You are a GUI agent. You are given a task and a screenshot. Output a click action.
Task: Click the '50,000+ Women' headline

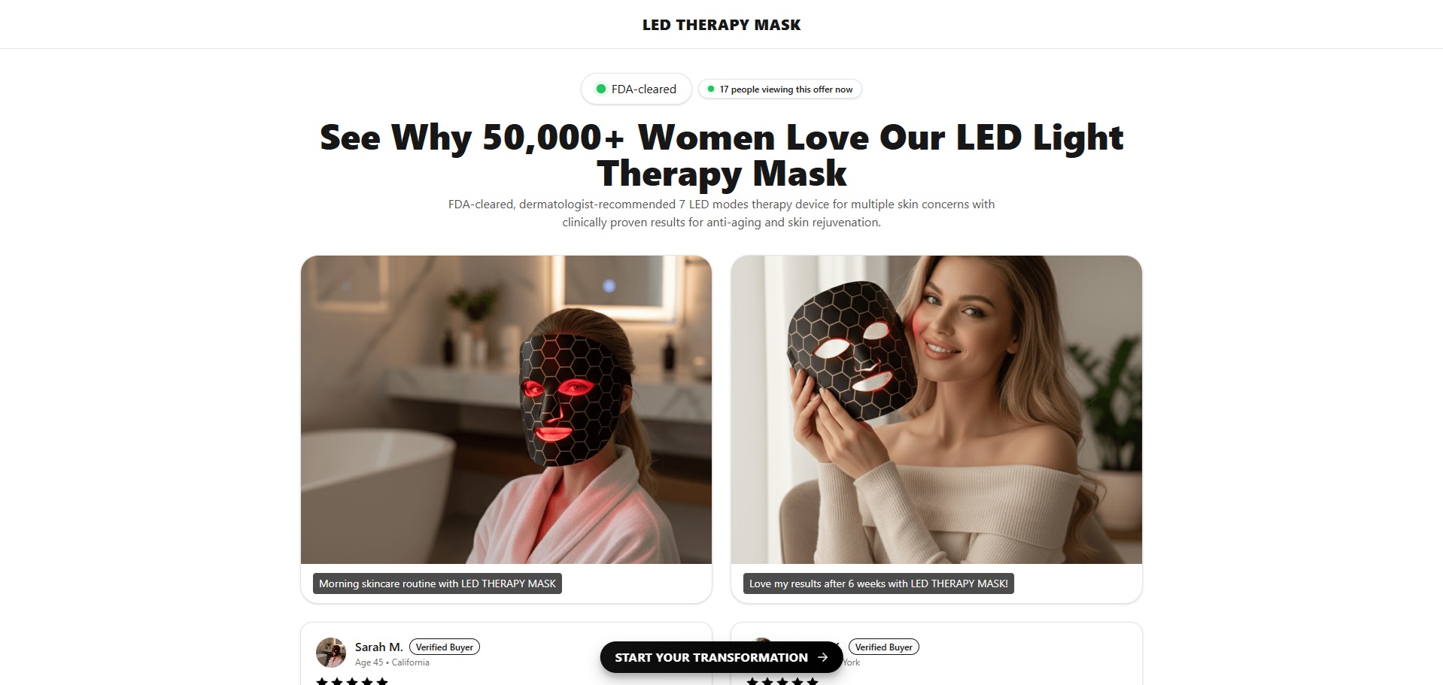point(721,155)
